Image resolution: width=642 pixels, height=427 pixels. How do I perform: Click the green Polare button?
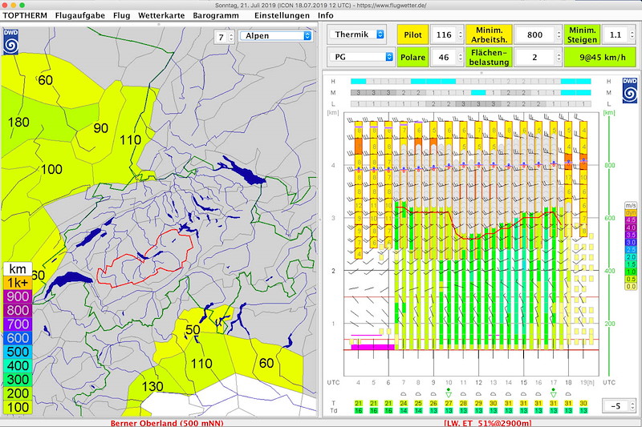pos(412,57)
